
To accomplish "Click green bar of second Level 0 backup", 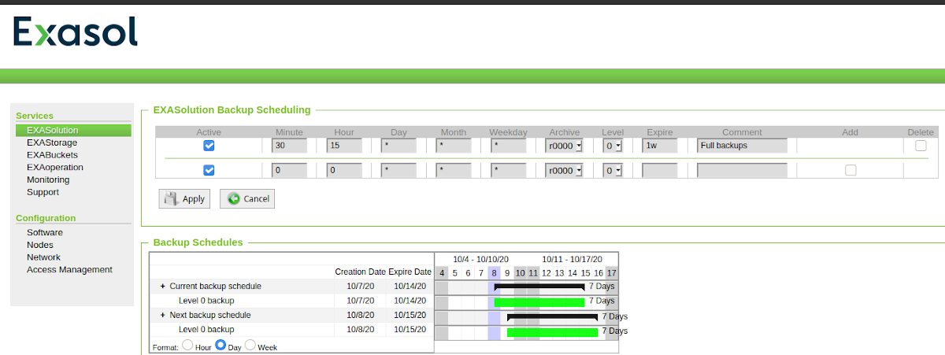I will coord(552,332).
